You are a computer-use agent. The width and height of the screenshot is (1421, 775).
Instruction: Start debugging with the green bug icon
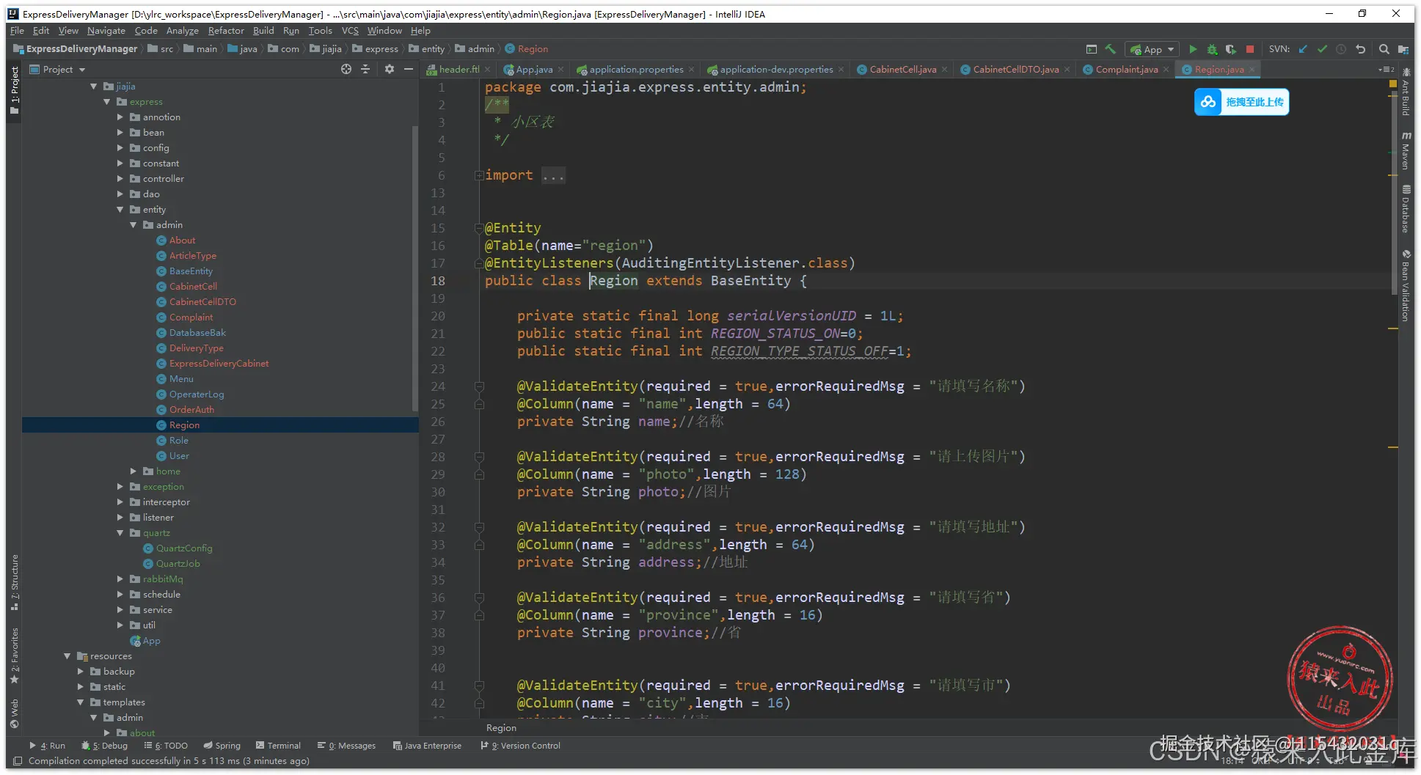tap(1212, 49)
